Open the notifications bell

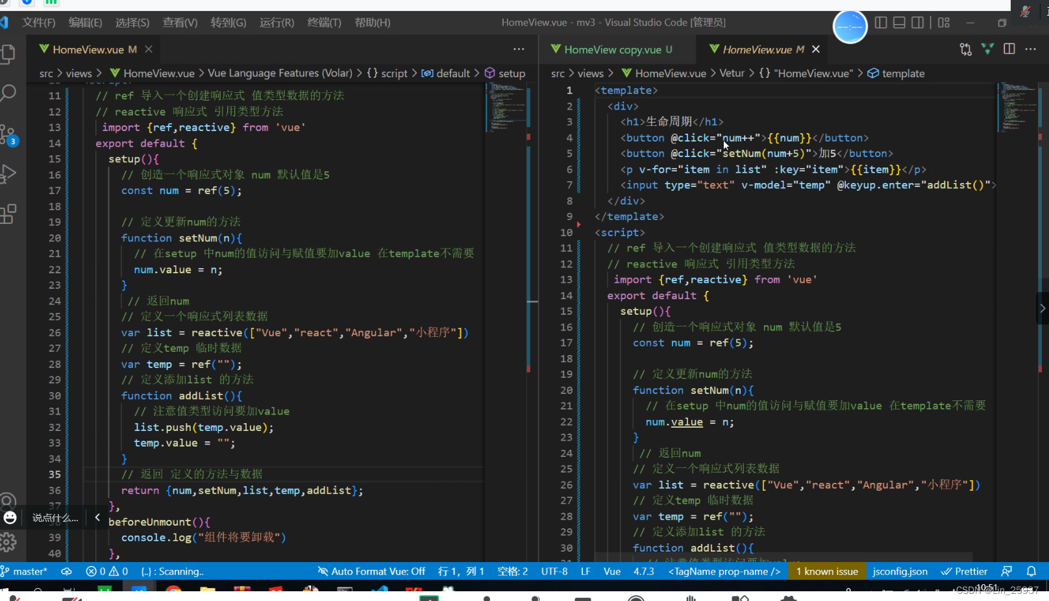(1031, 572)
